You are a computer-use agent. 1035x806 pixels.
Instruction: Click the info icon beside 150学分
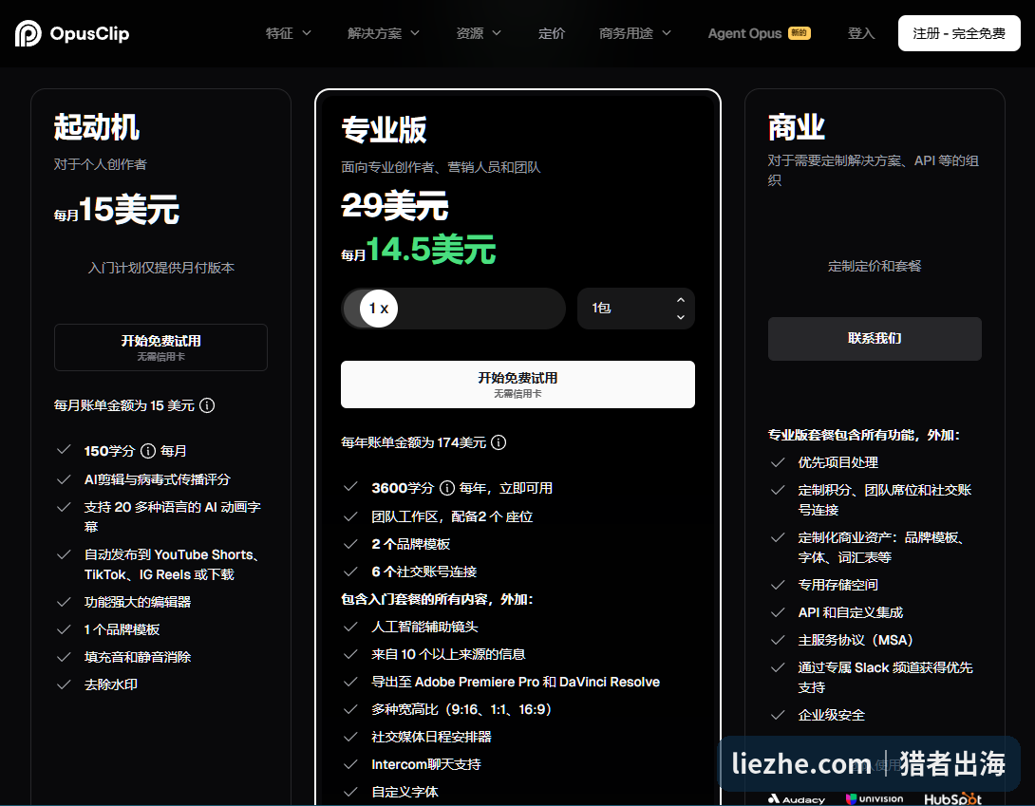tap(148, 451)
